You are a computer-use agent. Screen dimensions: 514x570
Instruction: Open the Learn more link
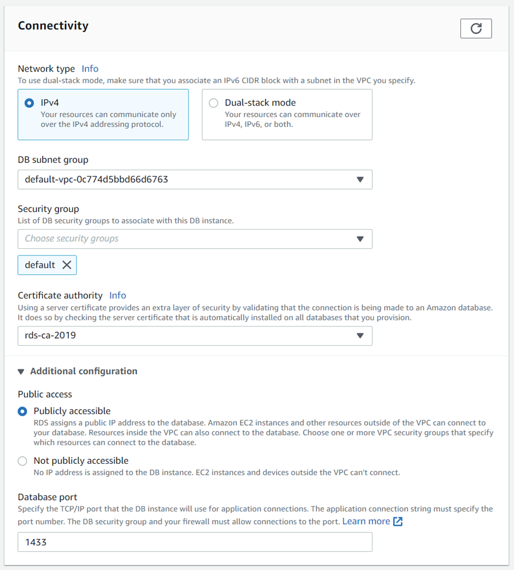coord(366,521)
